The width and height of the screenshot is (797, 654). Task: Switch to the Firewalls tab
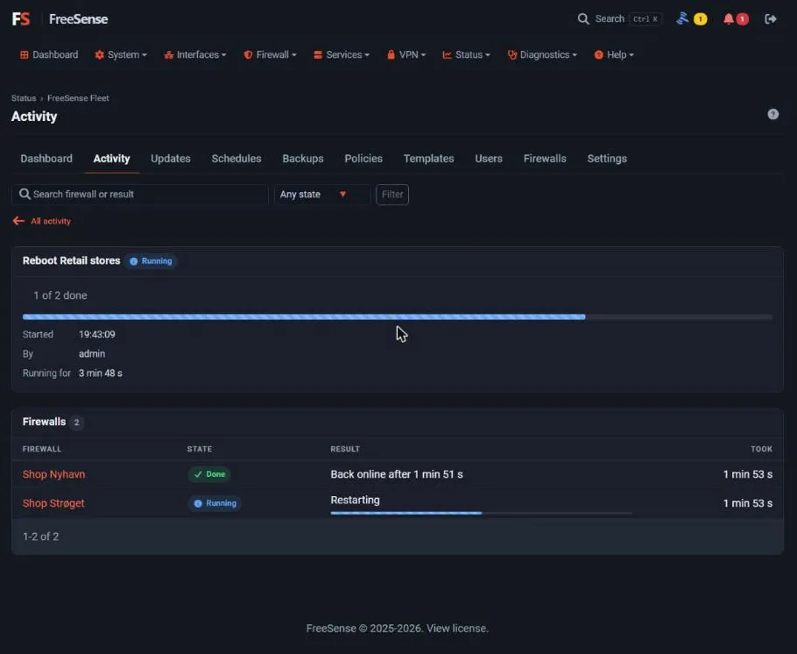click(x=545, y=159)
